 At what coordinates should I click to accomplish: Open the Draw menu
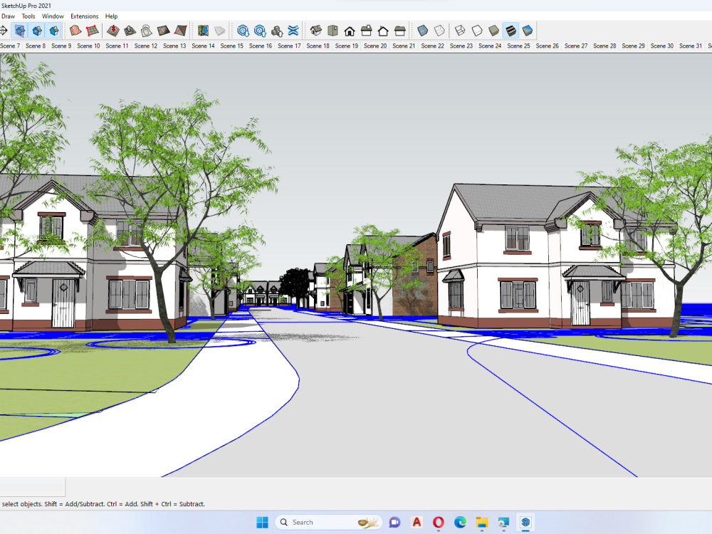coord(8,16)
